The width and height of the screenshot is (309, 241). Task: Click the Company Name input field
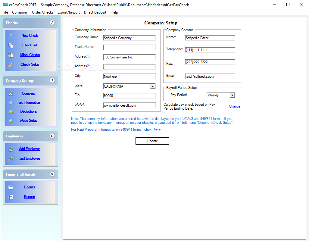129,38
